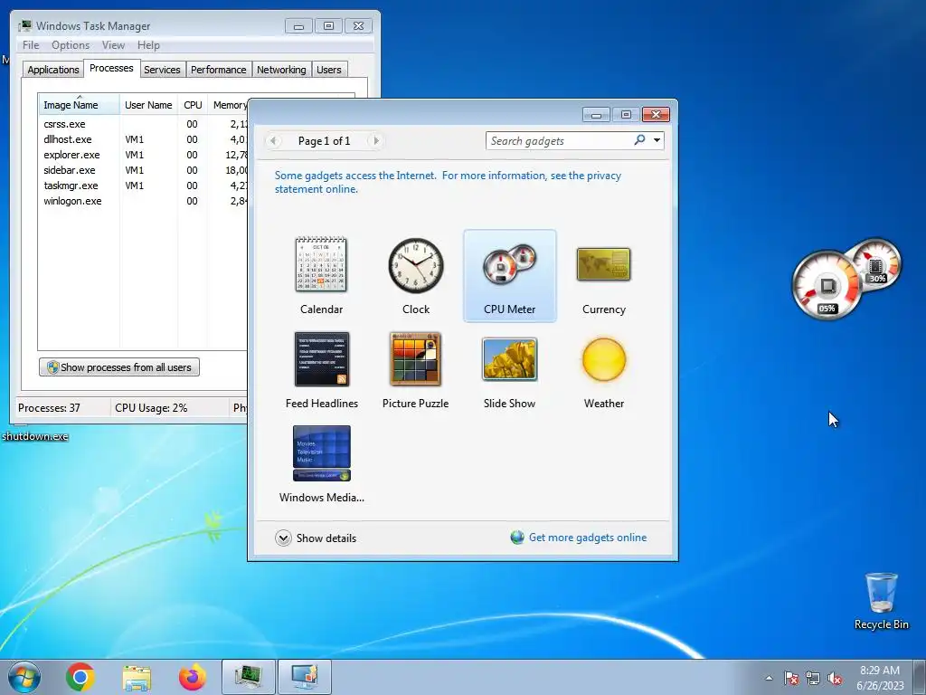Open the privacy statement online link
Image resolution: width=926 pixels, height=695 pixels.
(x=448, y=182)
